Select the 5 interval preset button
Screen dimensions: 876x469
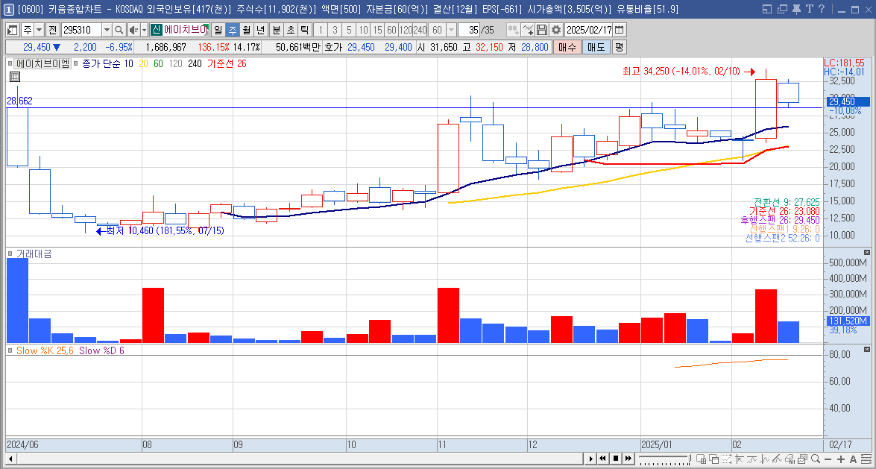click(x=349, y=30)
